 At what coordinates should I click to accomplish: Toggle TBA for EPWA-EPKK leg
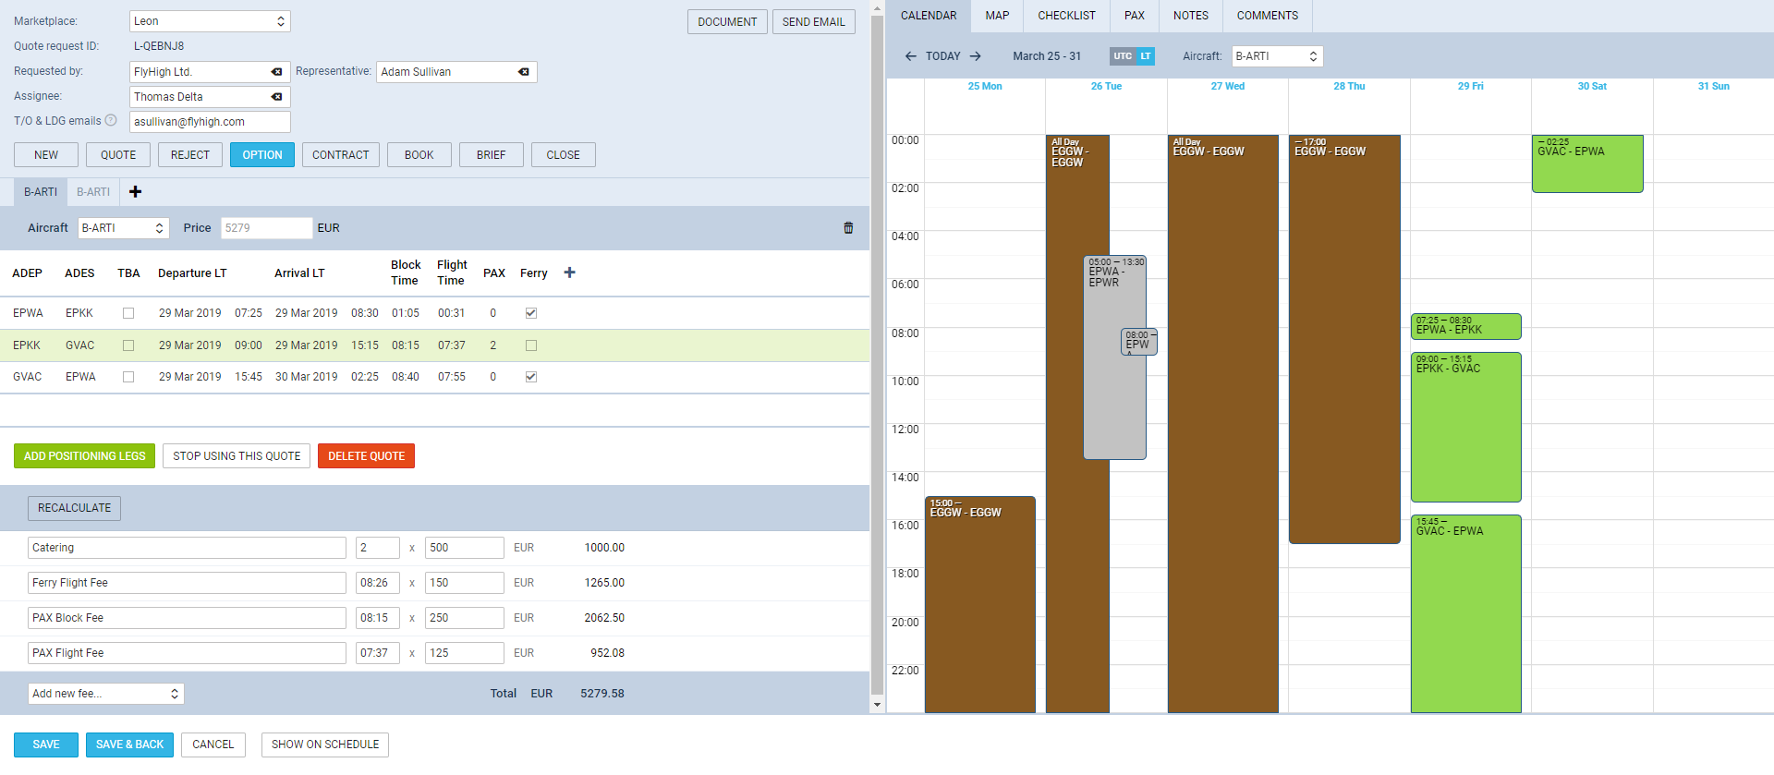(128, 313)
